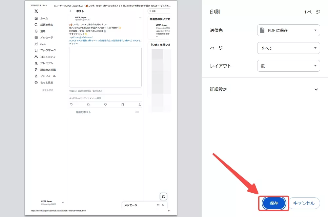328x217 pixels.
Task: Click the 話題を検索 menu label
Action: (x=47, y=25)
